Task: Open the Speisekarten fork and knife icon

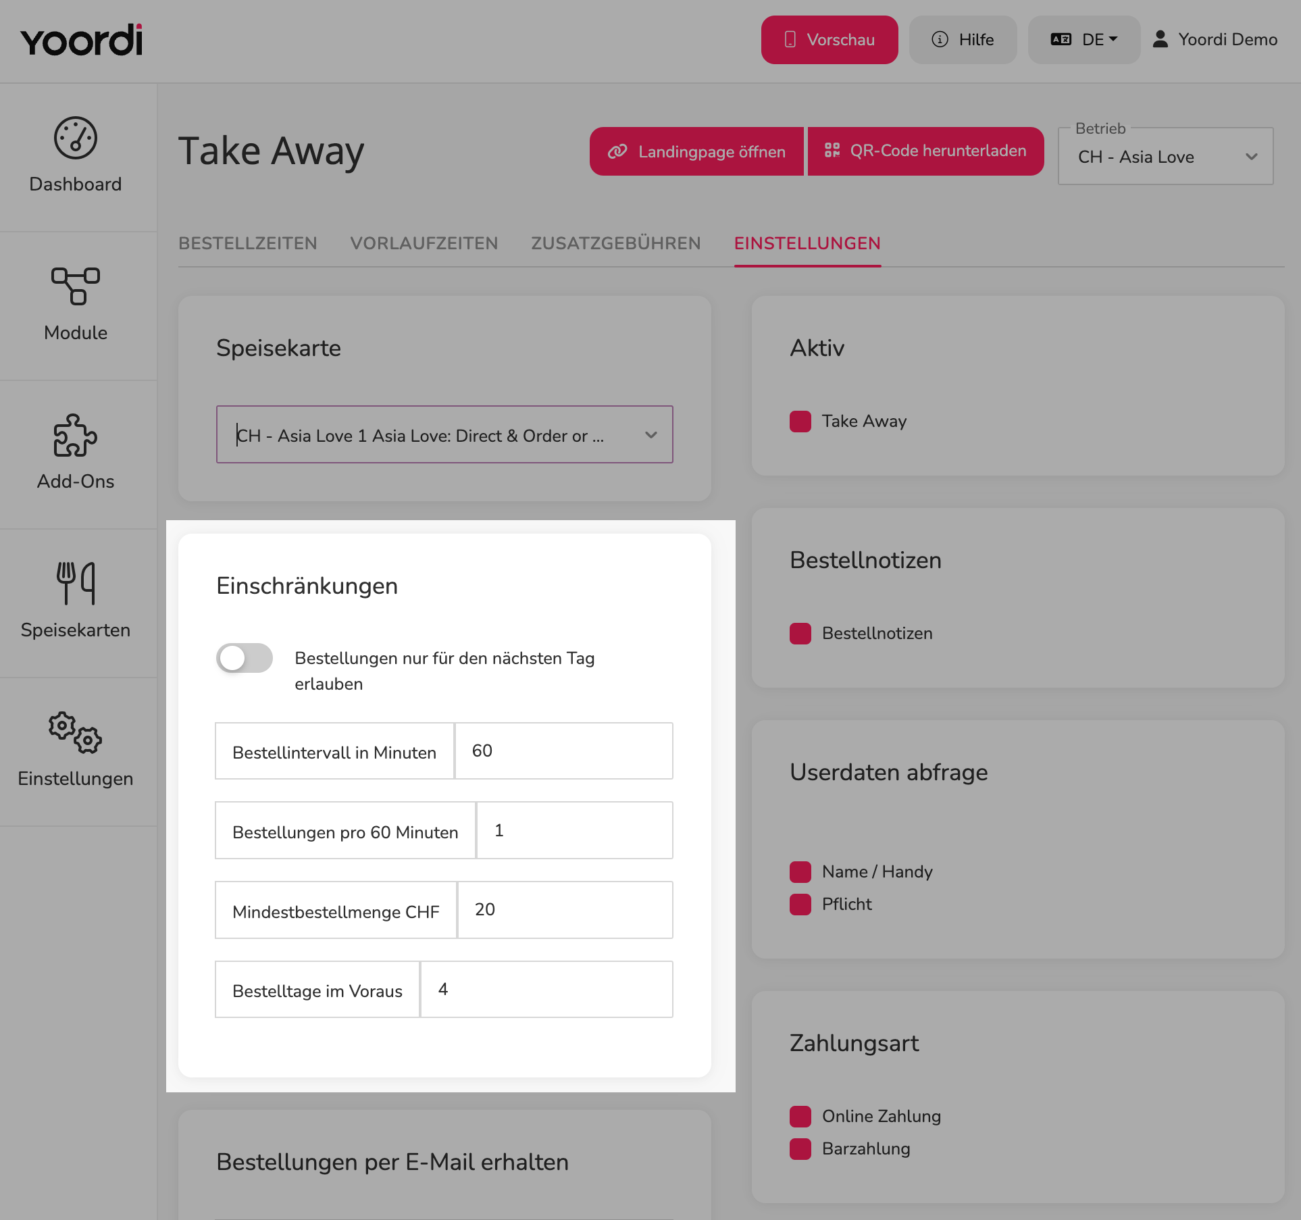Action: [76, 583]
